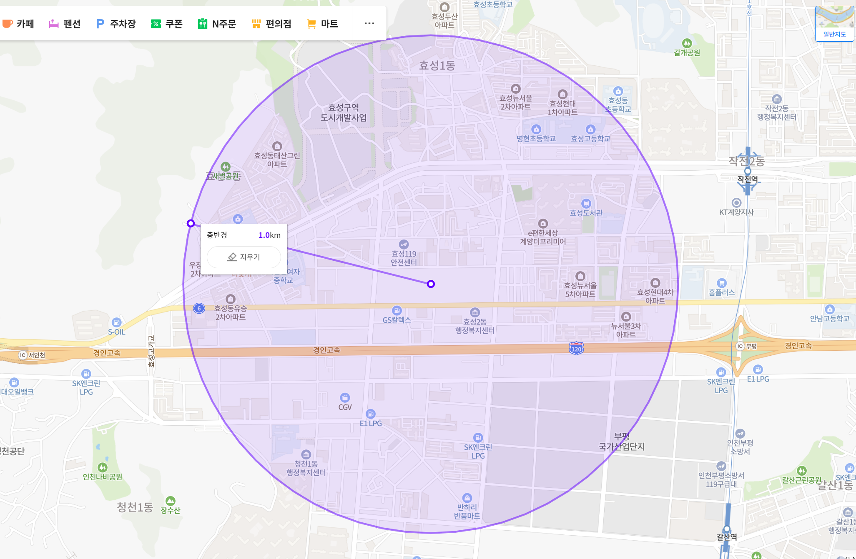This screenshot has width=856, height=559.
Task: Click the GS칼텍스 gas station icon
Action: coord(397,310)
